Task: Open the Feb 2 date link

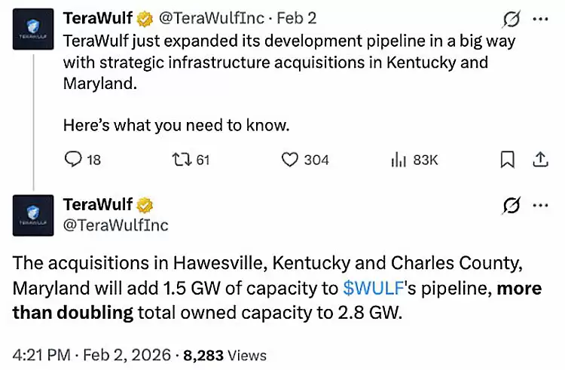Action: pos(297,18)
